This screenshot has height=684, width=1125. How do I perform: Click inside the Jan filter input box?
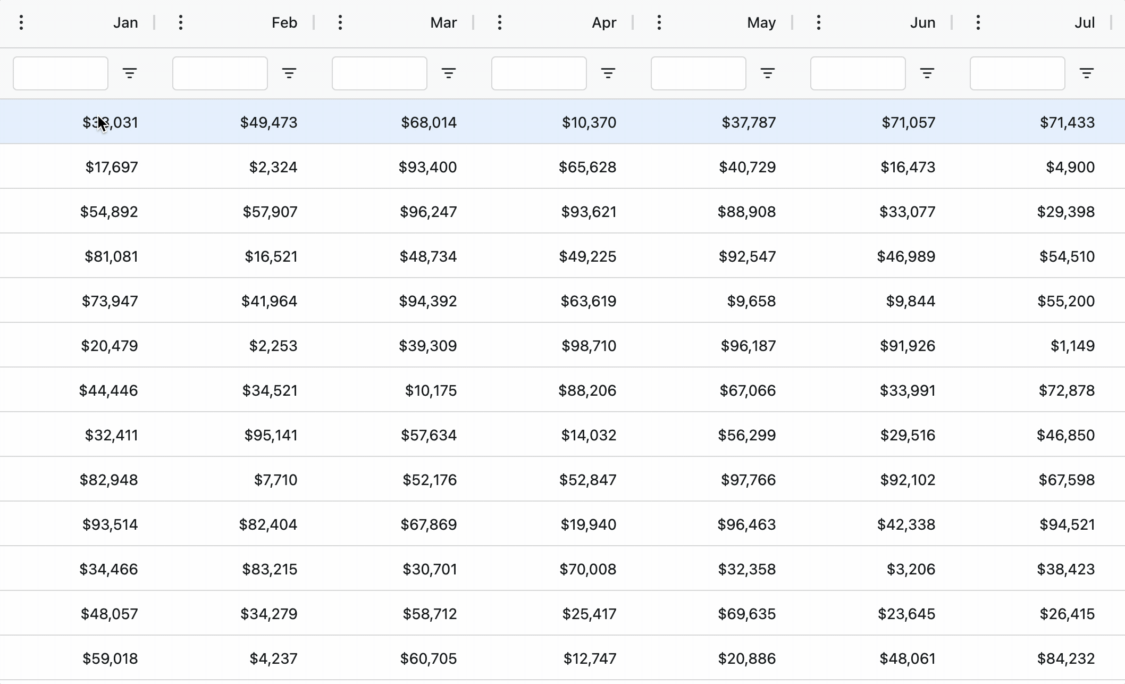(x=60, y=73)
